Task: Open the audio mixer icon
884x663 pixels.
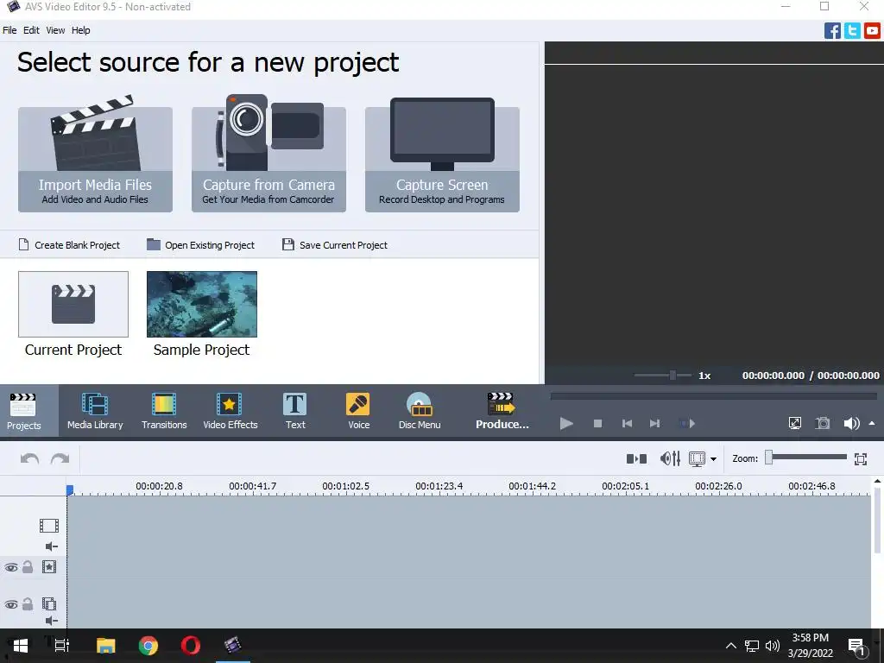Action: [x=670, y=459]
